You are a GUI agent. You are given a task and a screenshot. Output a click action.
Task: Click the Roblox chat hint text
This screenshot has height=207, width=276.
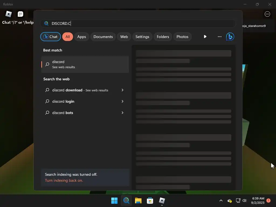click(x=18, y=22)
